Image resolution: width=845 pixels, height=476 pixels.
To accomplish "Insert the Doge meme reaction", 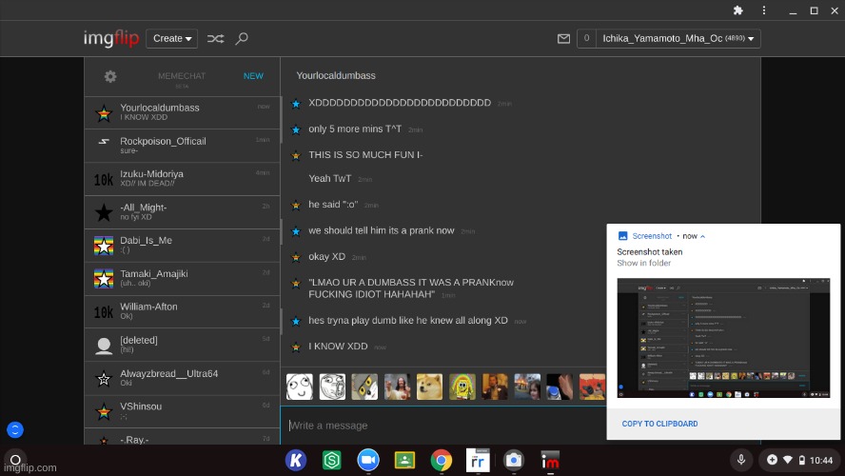I will [x=429, y=386].
